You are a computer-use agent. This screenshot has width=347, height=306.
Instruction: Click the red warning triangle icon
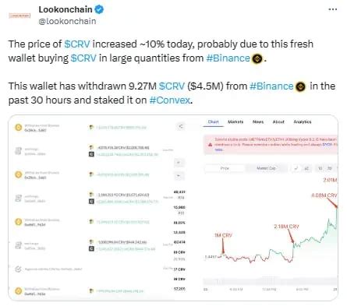pos(210,145)
